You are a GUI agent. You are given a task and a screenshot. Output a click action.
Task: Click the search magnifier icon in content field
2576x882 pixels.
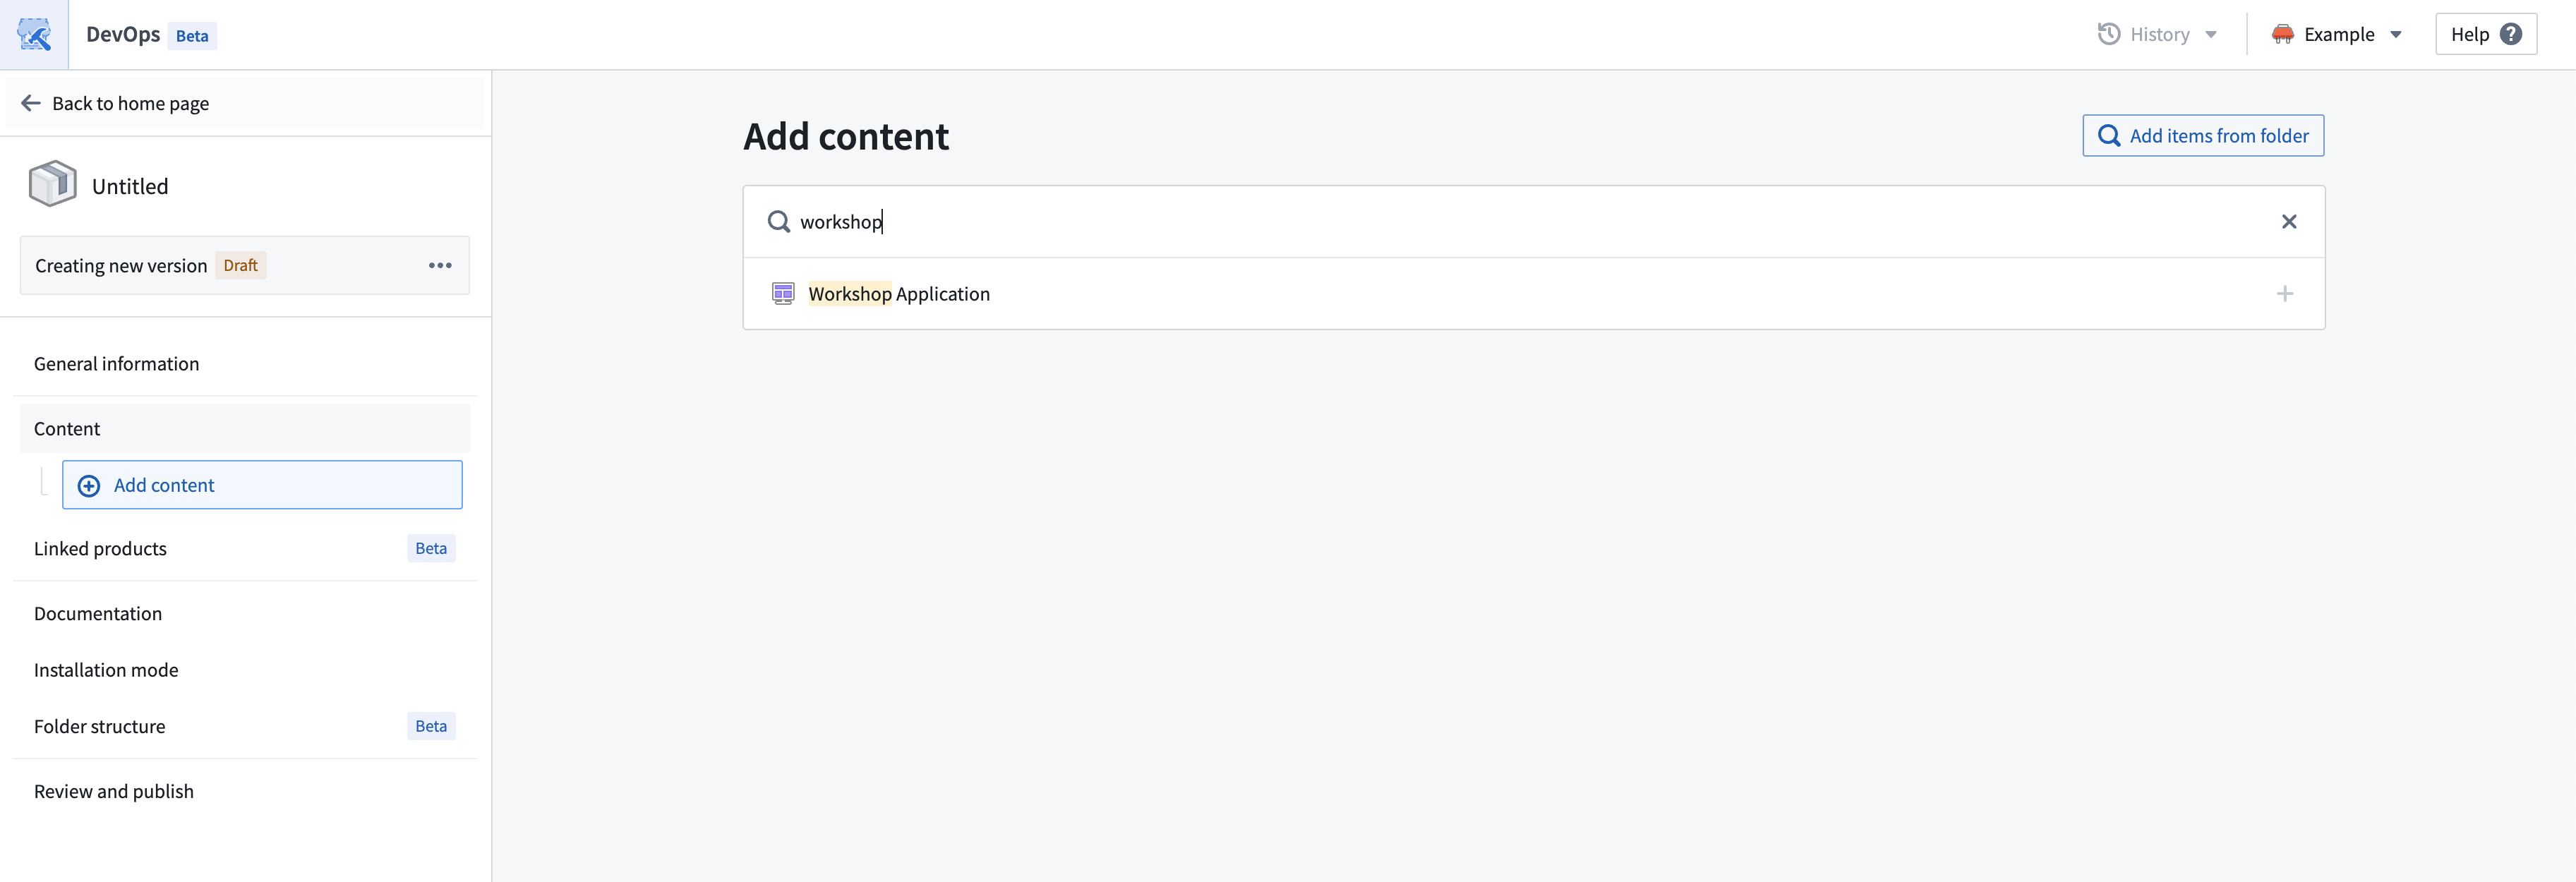(x=777, y=222)
